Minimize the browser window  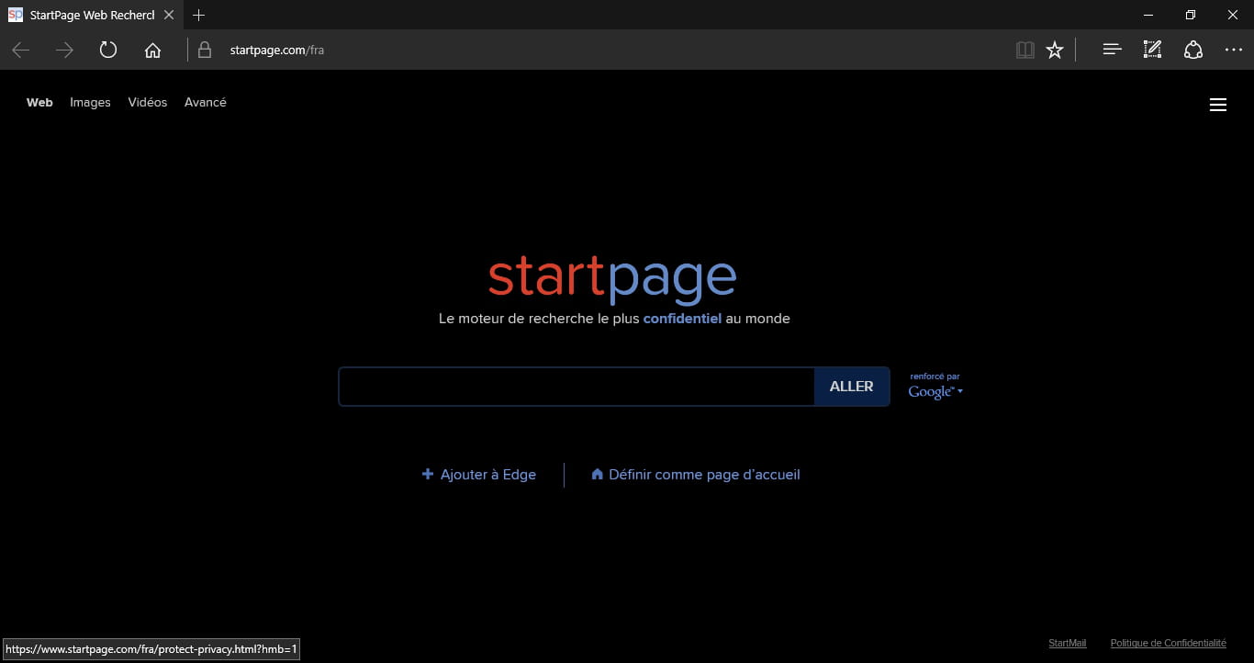coord(1148,15)
